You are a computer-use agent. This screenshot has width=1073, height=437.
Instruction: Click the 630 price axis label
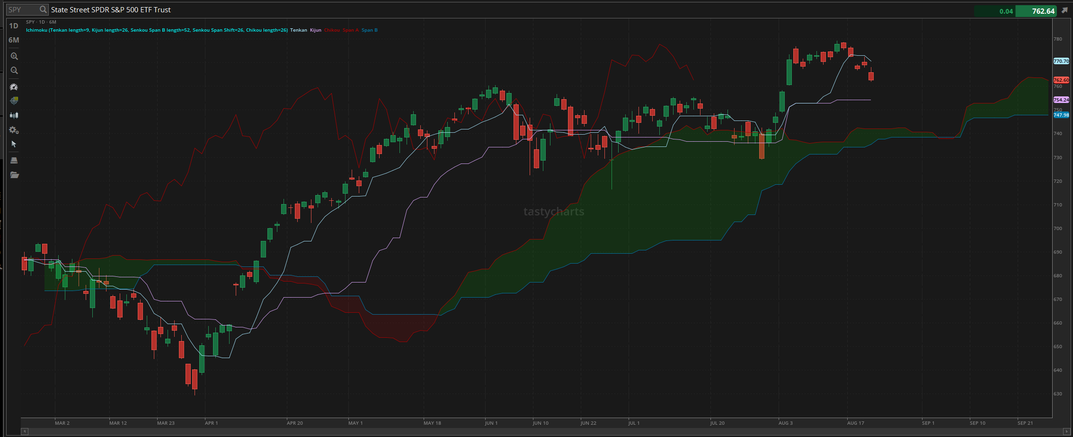tap(1058, 394)
